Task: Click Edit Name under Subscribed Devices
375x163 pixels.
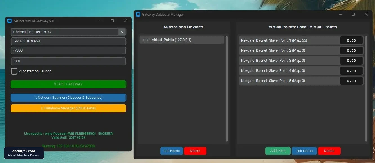Action: pos(172,151)
